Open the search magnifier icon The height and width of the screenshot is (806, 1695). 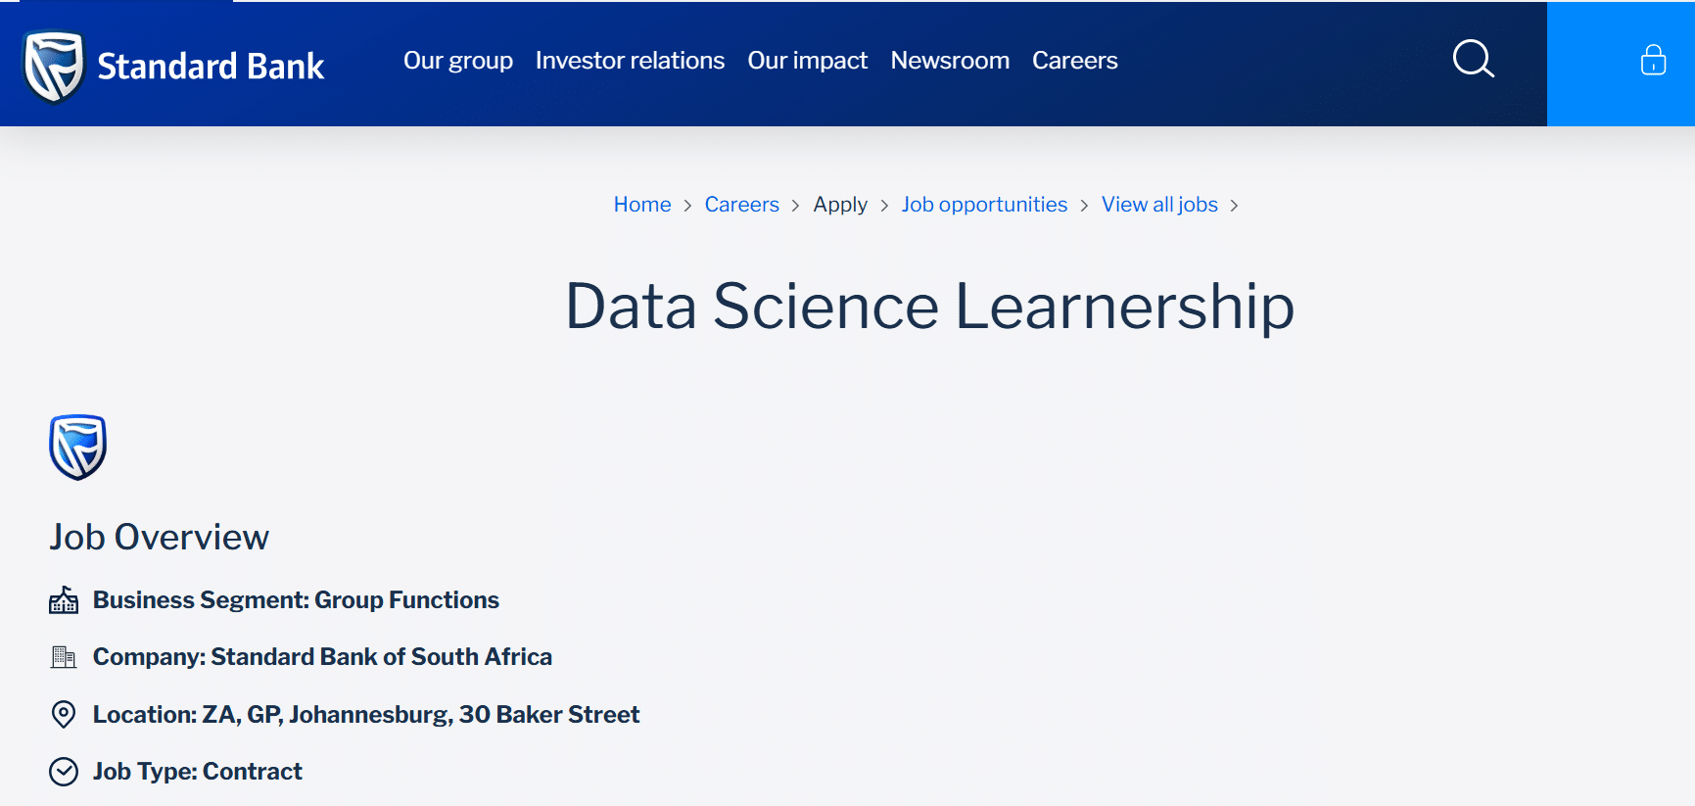tap(1473, 59)
